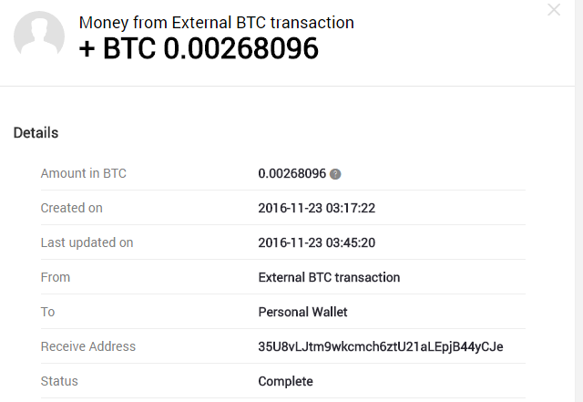The width and height of the screenshot is (583, 402).
Task: Click the Complete status value
Action: 285,381
